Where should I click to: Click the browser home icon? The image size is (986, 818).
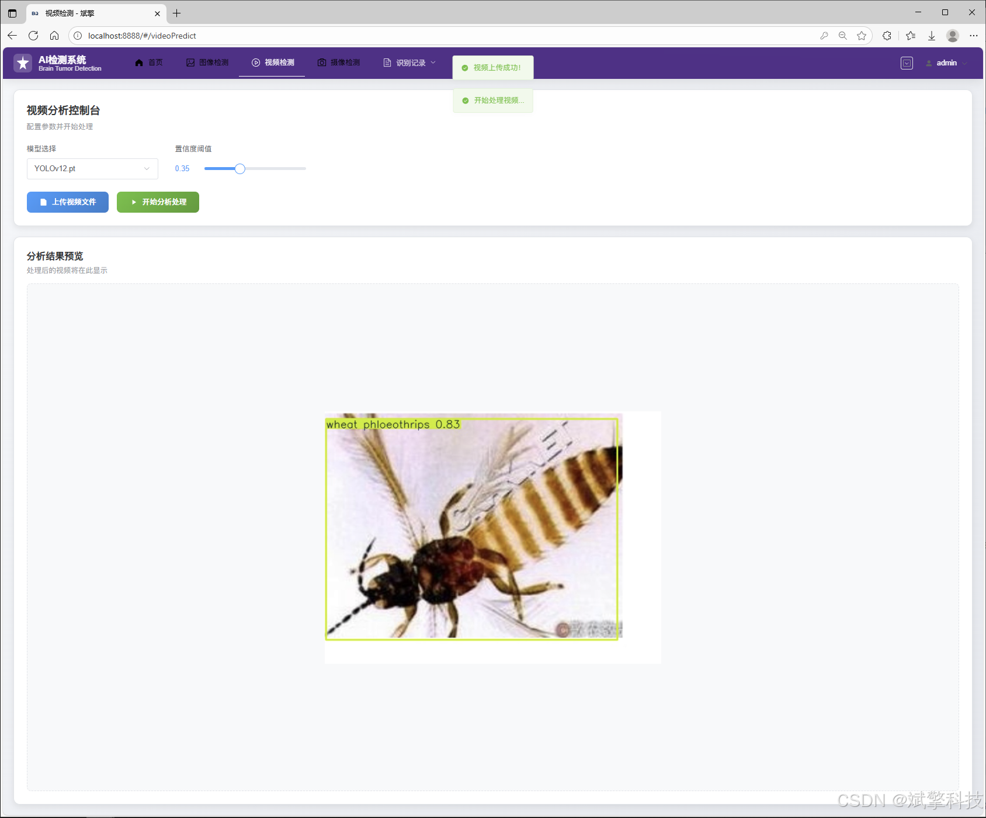pyautogui.click(x=54, y=36)
